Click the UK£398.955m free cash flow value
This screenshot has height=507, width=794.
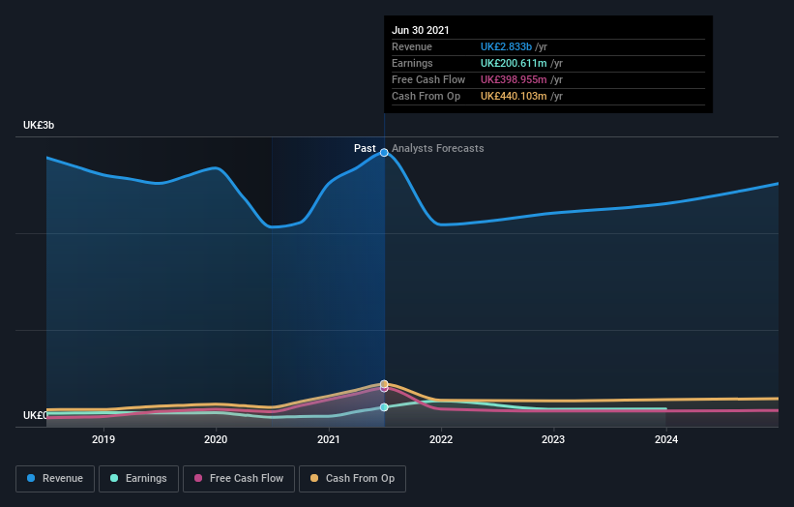click(514, 79)
